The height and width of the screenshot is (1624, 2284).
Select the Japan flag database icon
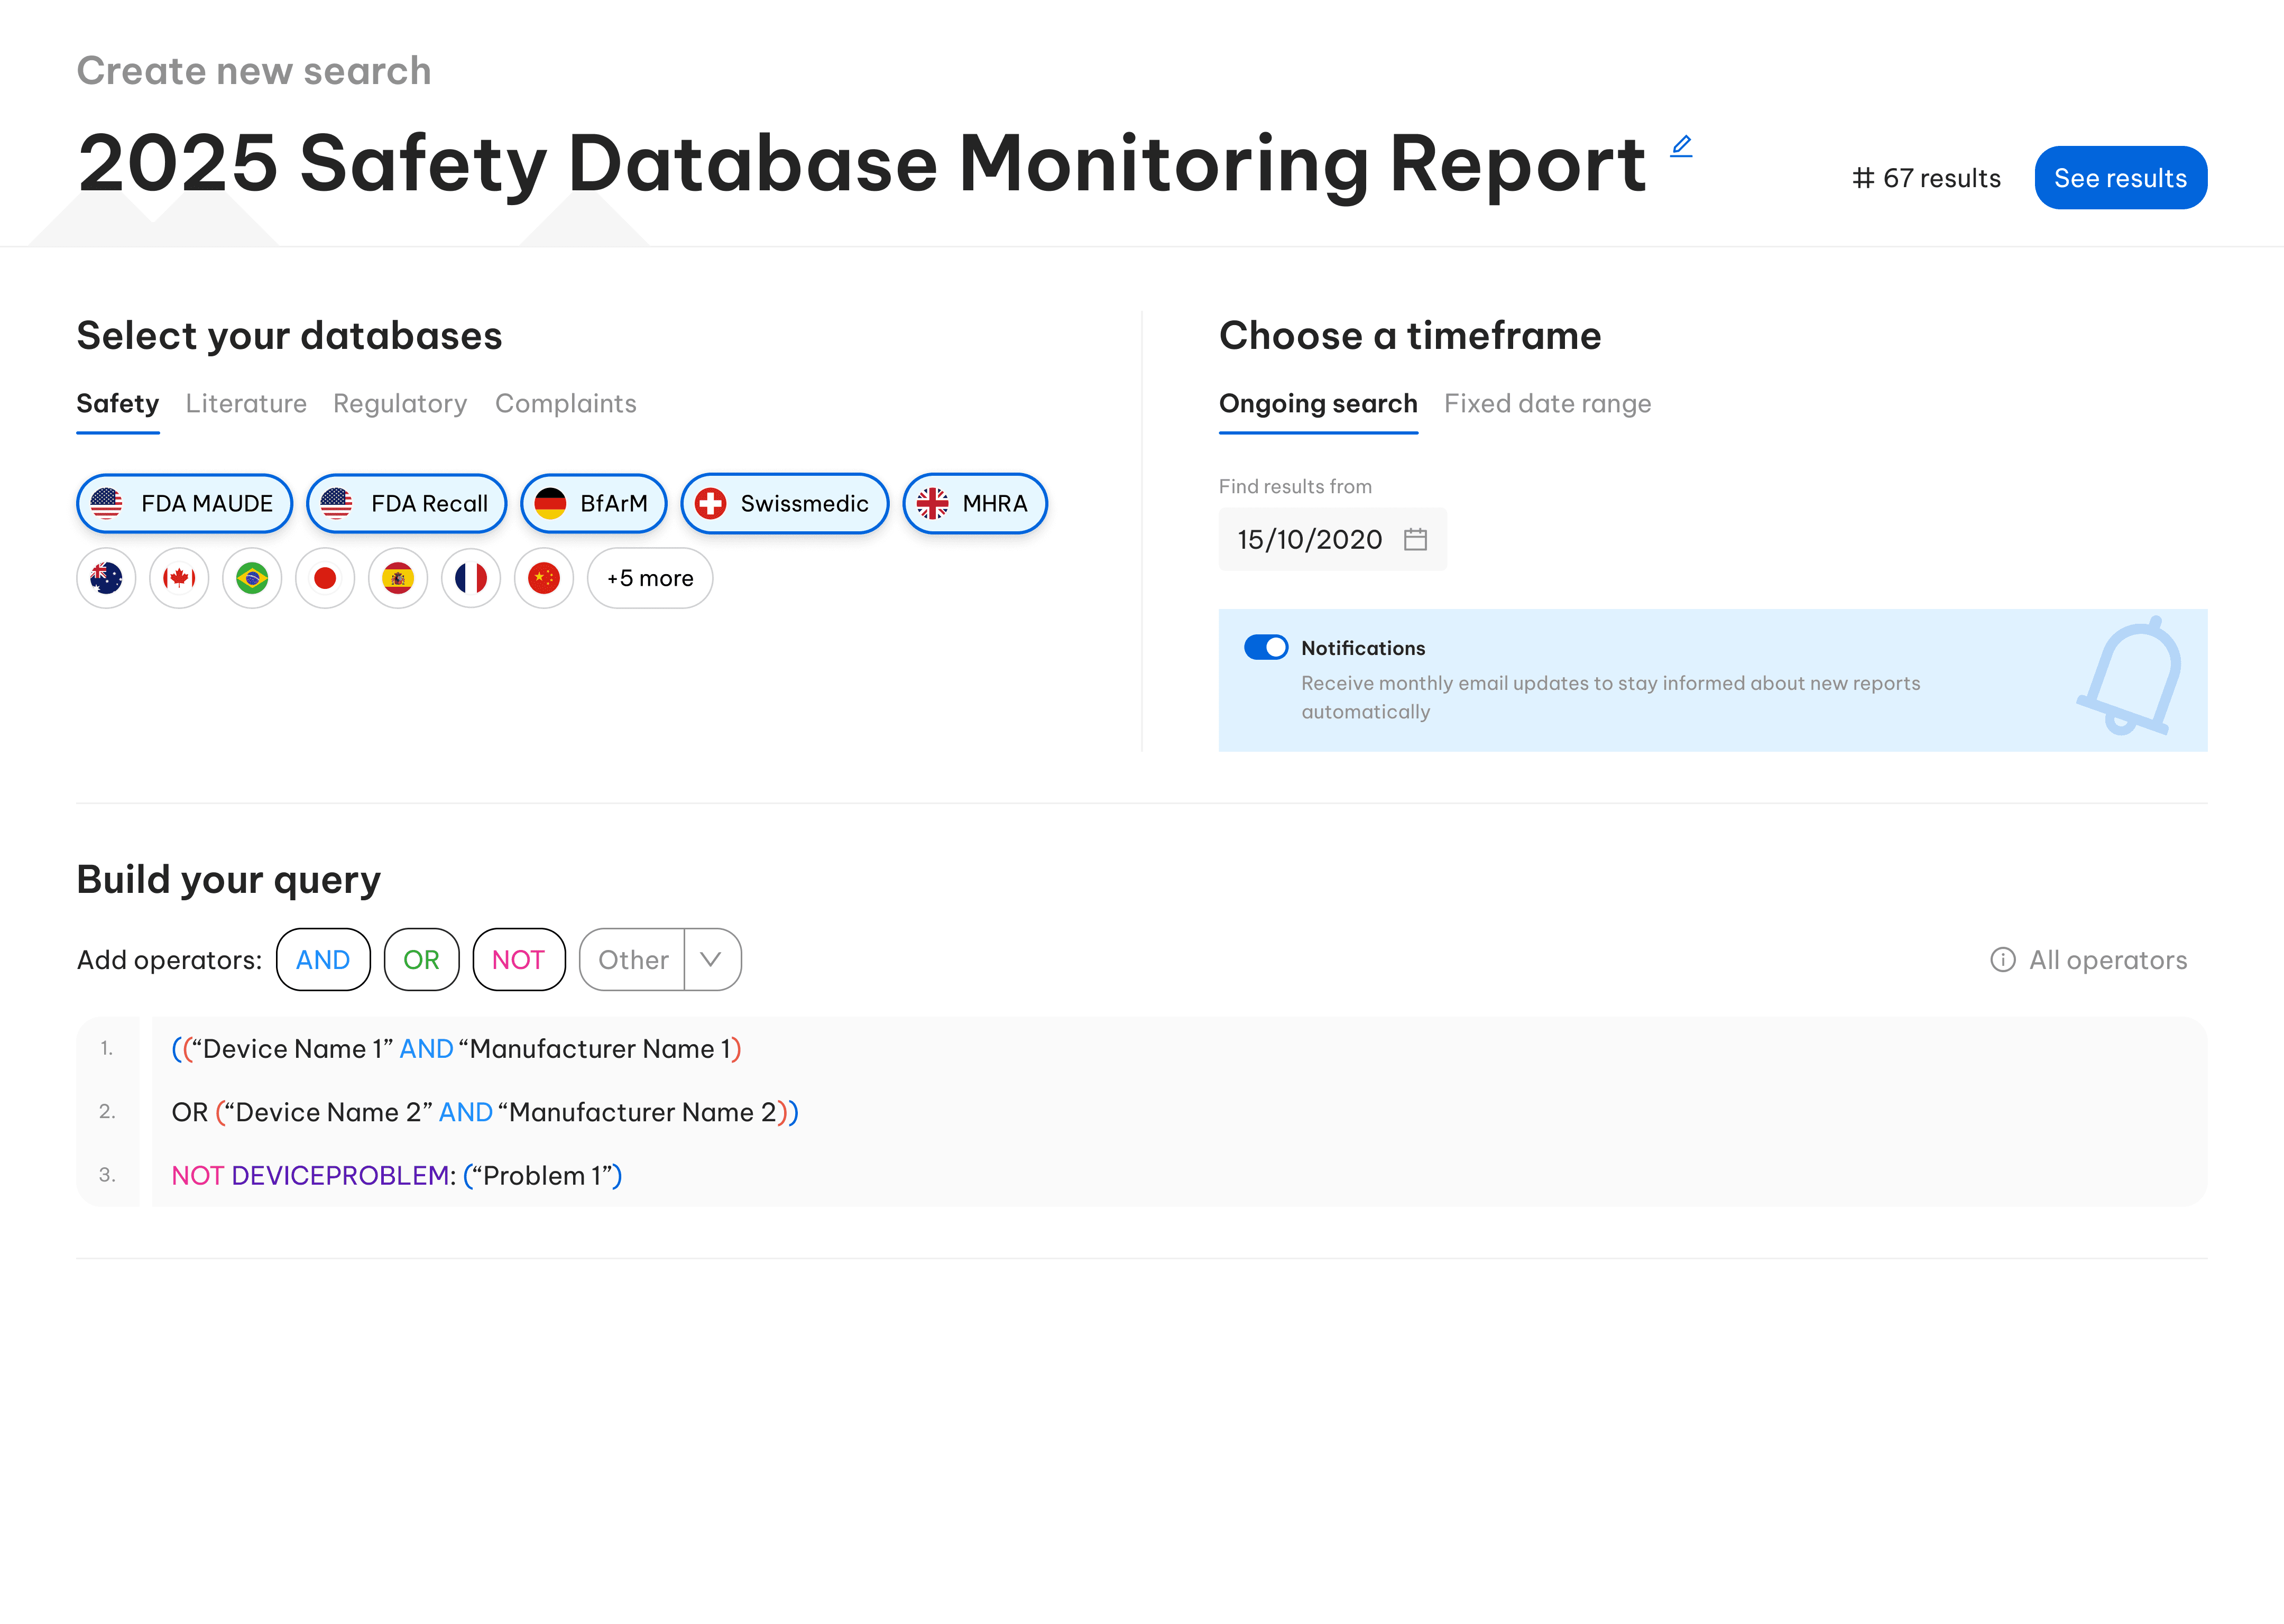click(325, 578)
